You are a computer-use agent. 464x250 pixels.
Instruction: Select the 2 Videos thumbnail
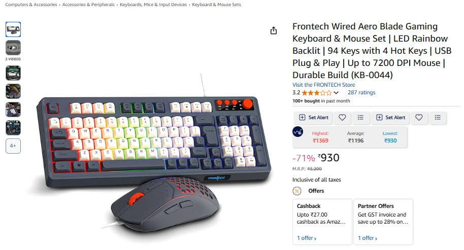tap(13, 48)
